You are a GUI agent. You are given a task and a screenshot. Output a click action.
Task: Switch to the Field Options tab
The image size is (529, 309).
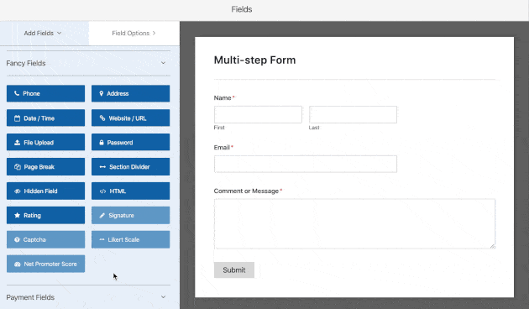click(134, 33)
